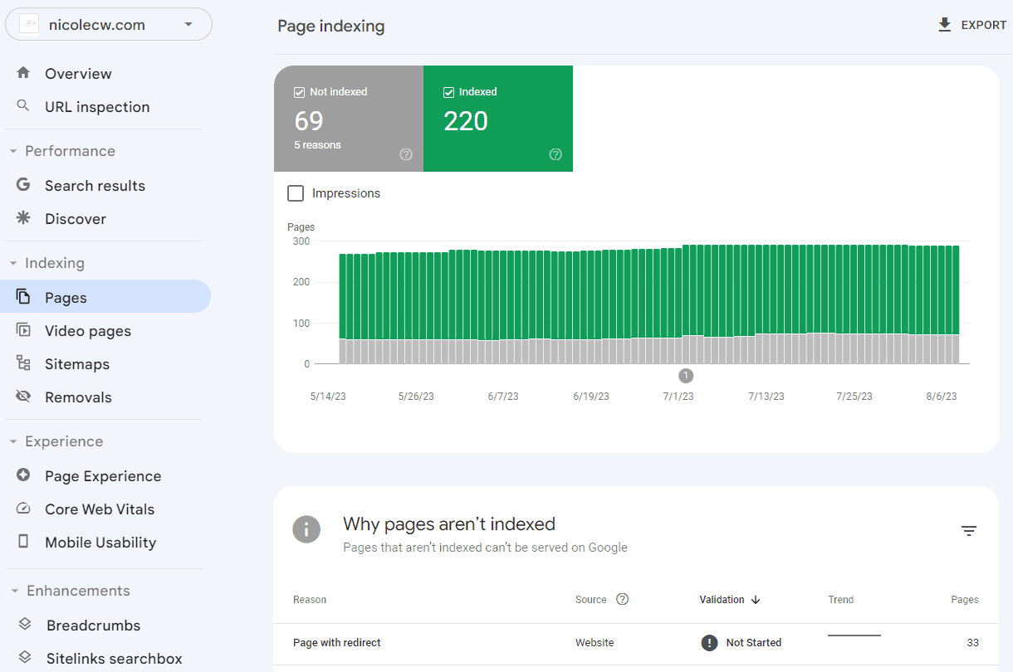The height and width of the screenshot is (672, 1013).
Task: Click the 5 reasons text
Action: (x=317, y=145)
